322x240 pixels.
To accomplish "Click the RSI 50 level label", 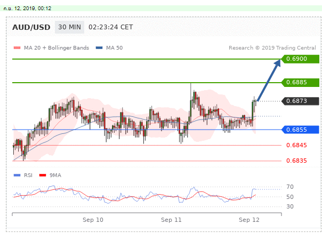I will click(x=290, y=197).
